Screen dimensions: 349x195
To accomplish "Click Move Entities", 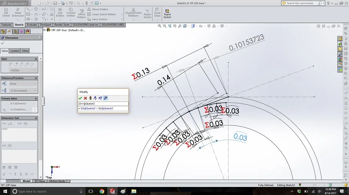I will coord(97,19).
